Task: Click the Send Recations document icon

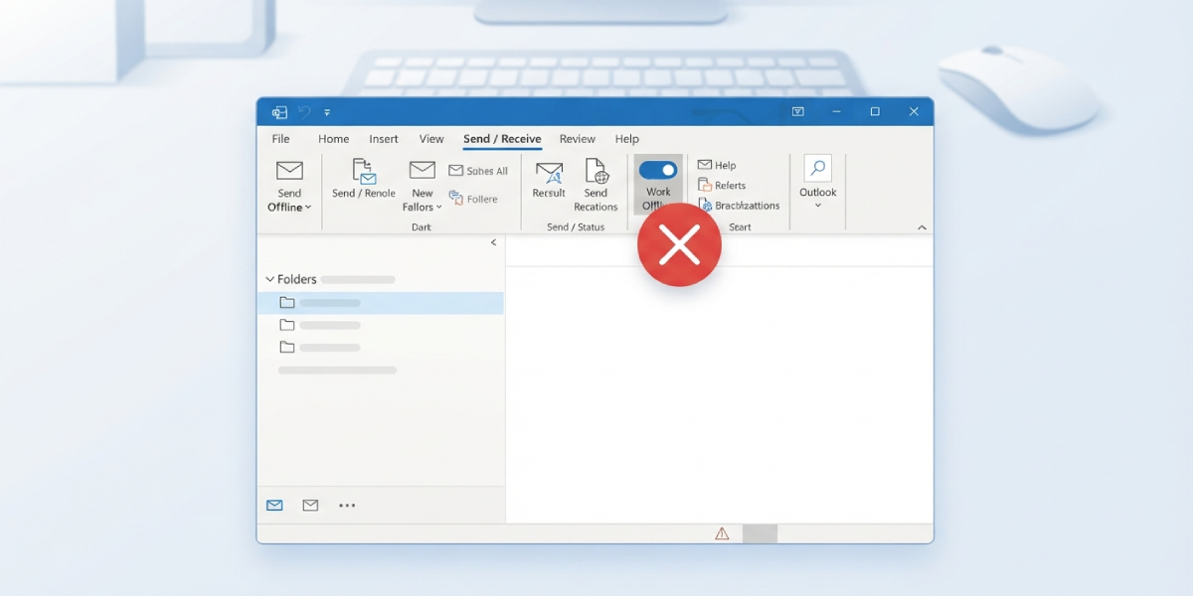Action: [596, 171]
